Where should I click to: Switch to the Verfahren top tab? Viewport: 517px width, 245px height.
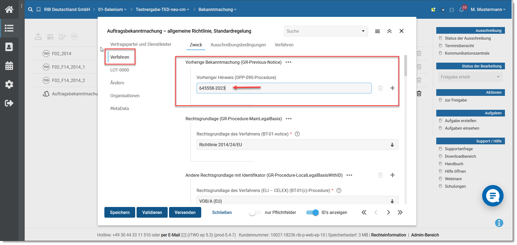284,45
